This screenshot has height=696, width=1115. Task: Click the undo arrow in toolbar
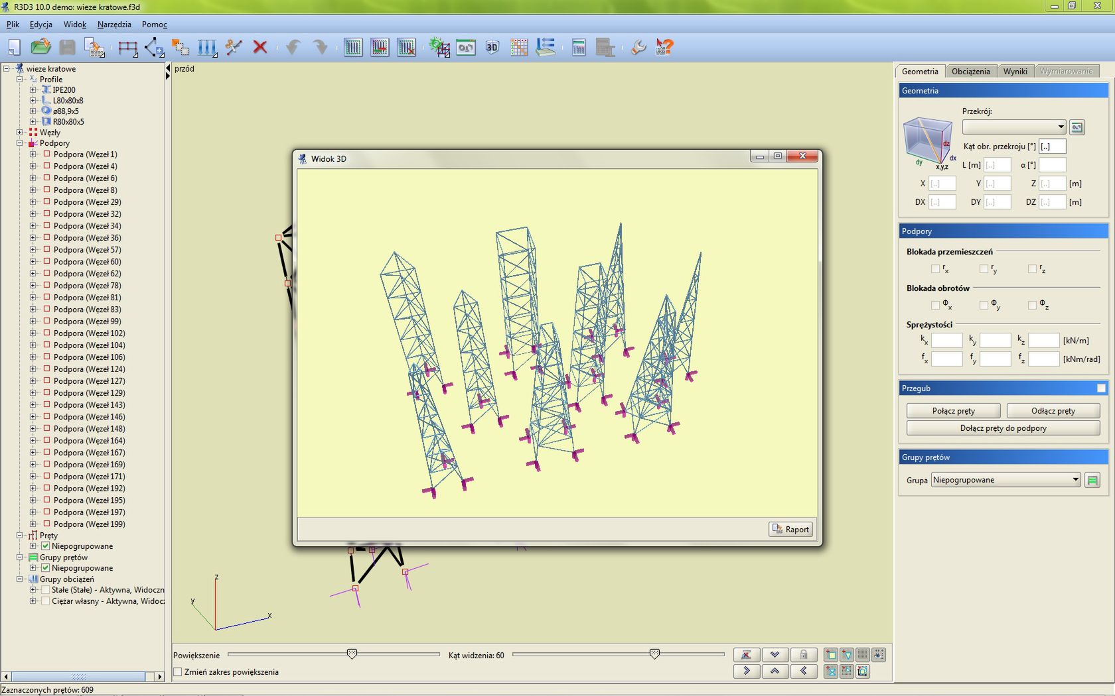293,47
